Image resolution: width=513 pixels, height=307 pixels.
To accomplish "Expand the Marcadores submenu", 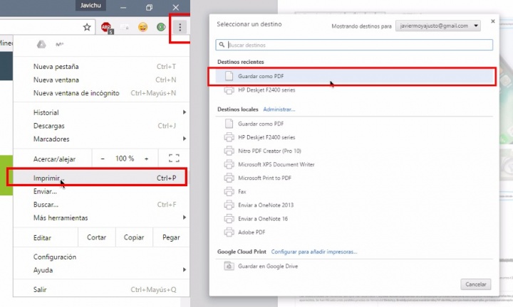I will click(101, 139).
